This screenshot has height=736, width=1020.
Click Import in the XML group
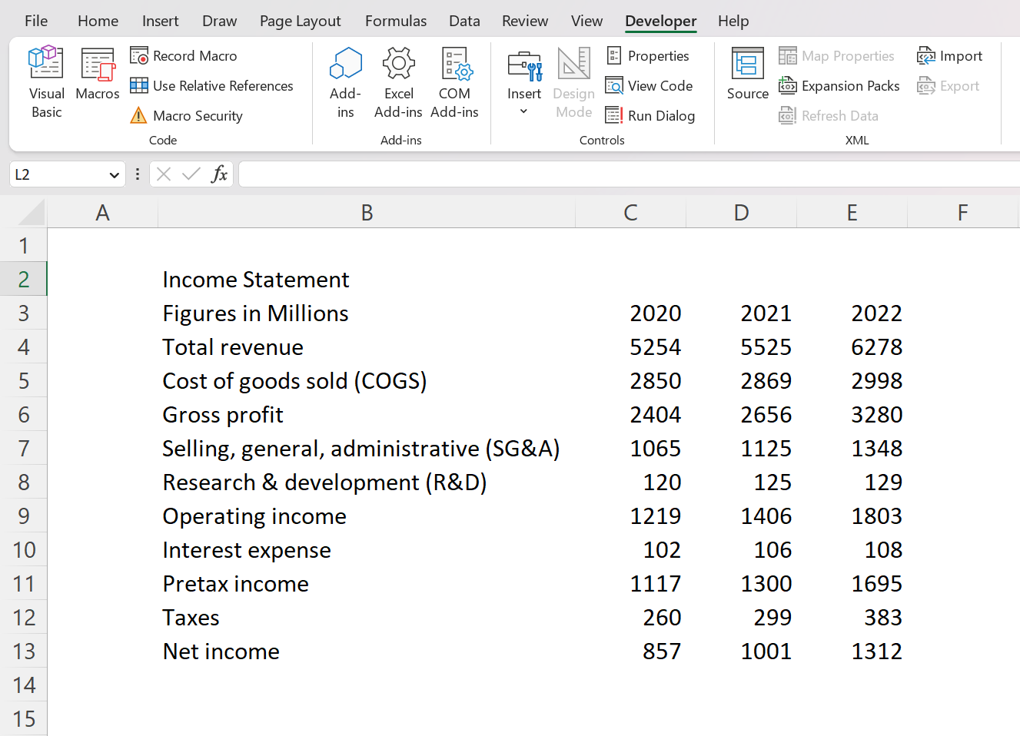tap(950, 55)
